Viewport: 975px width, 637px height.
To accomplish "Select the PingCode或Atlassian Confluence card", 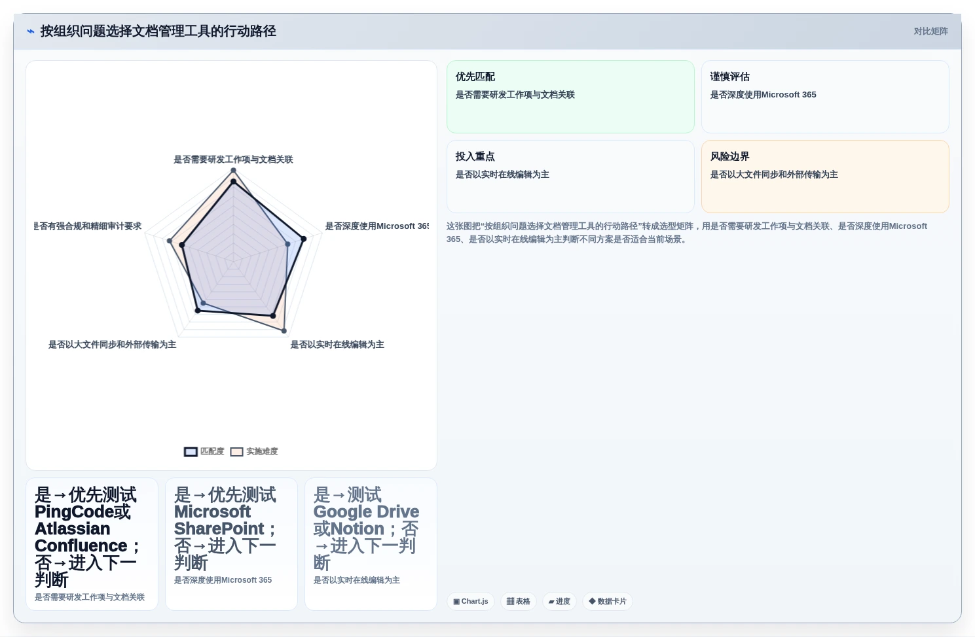I will [92, 544].
